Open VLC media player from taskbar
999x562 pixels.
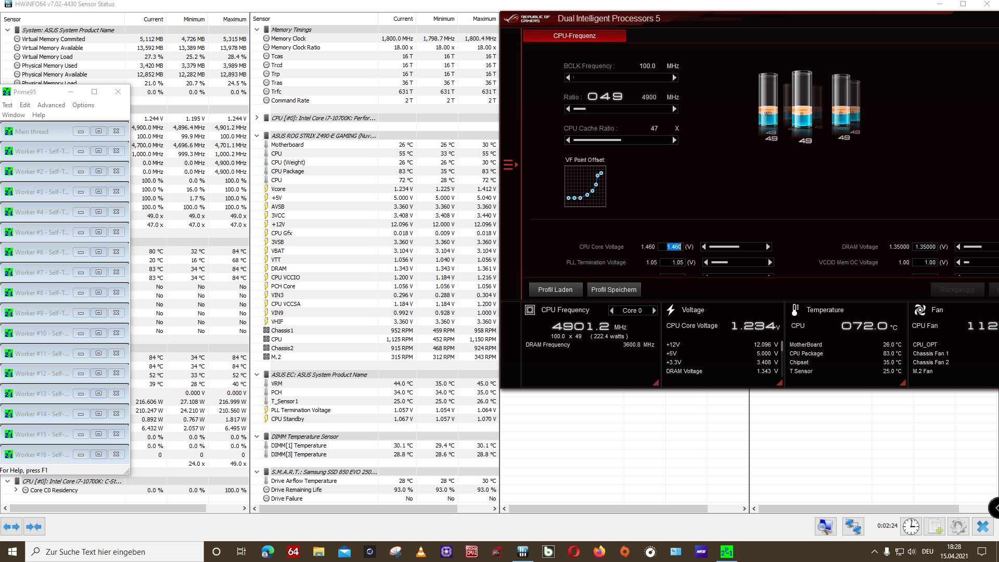tap(421, 552)
